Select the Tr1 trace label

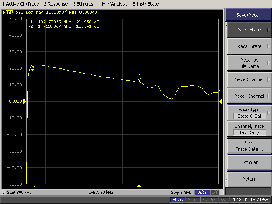point(9,12)
